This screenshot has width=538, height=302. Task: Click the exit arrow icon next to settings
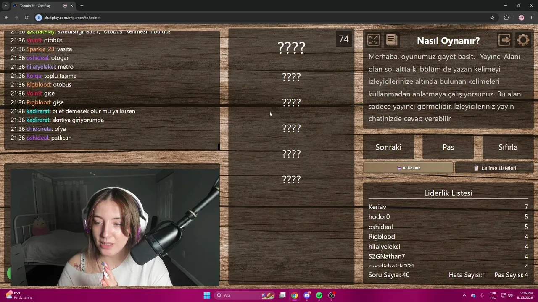504,40
